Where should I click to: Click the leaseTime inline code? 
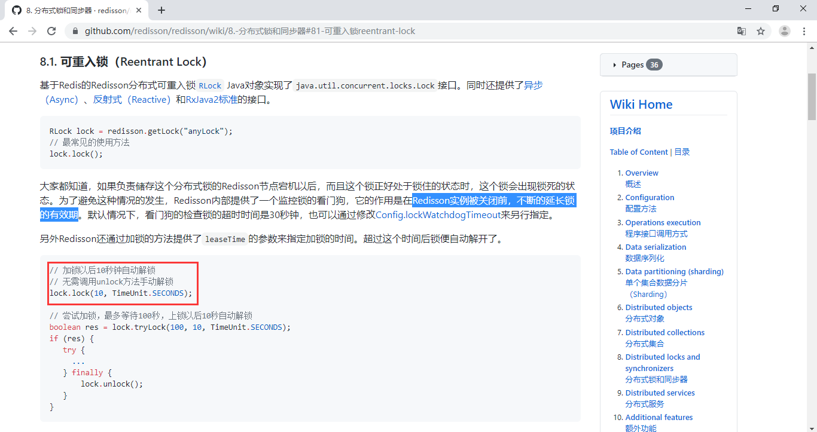(x=225, y=240)
